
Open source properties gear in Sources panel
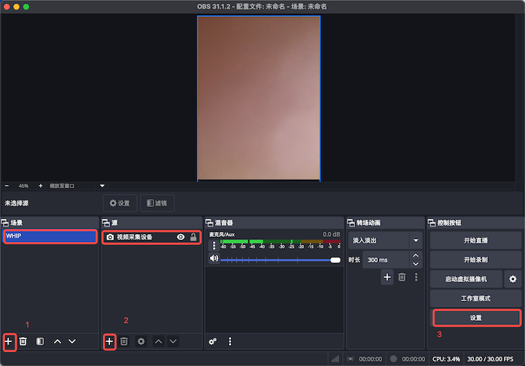point(141,341)
